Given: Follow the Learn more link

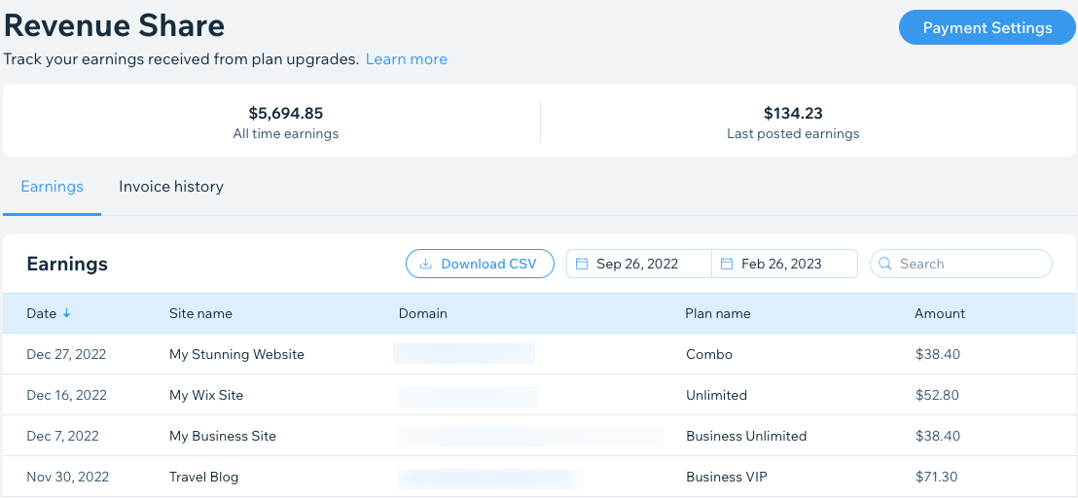Looking at the screenshot, I should 406,59.
